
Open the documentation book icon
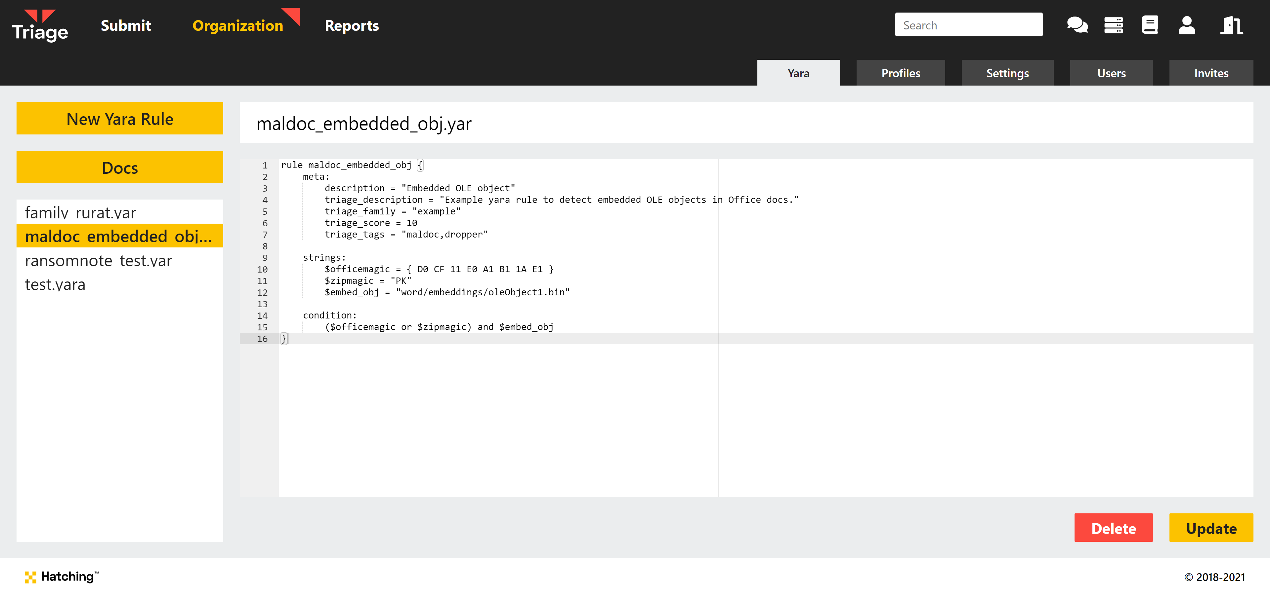pos(1149,25)
